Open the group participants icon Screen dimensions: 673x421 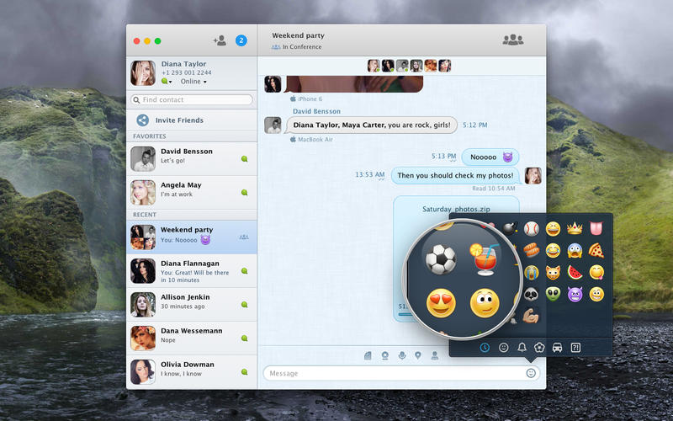point(511,40)
